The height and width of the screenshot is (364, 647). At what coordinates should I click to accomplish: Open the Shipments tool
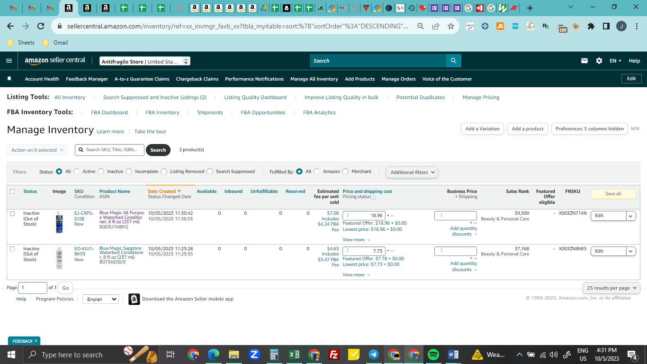click(210, 112)
